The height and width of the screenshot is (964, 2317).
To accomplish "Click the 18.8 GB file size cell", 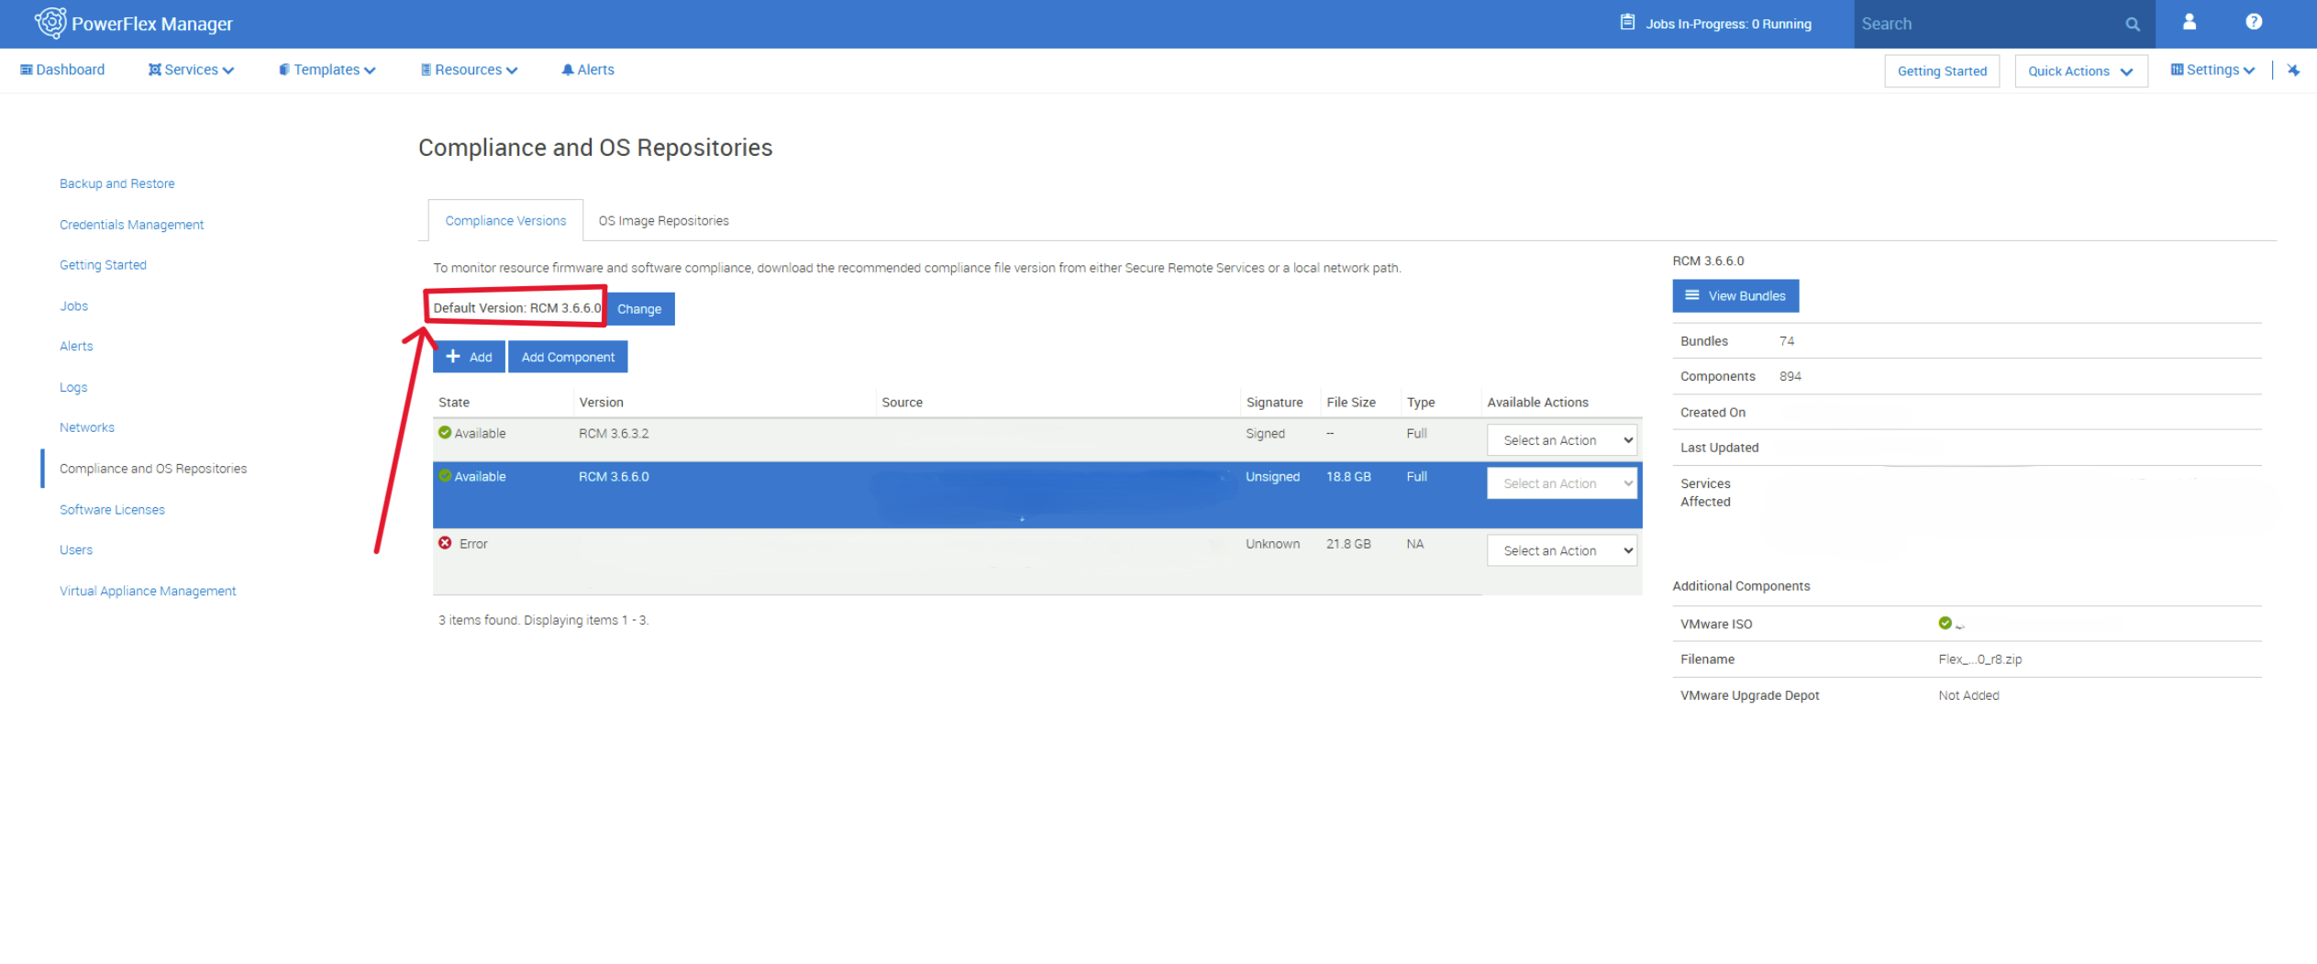I will click(1348, 477).
